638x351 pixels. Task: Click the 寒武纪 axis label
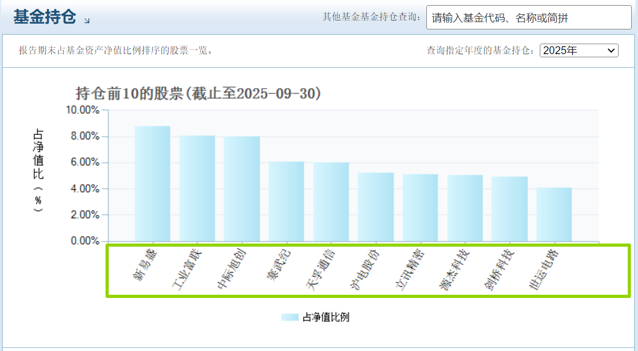click(x=279, y=265)
